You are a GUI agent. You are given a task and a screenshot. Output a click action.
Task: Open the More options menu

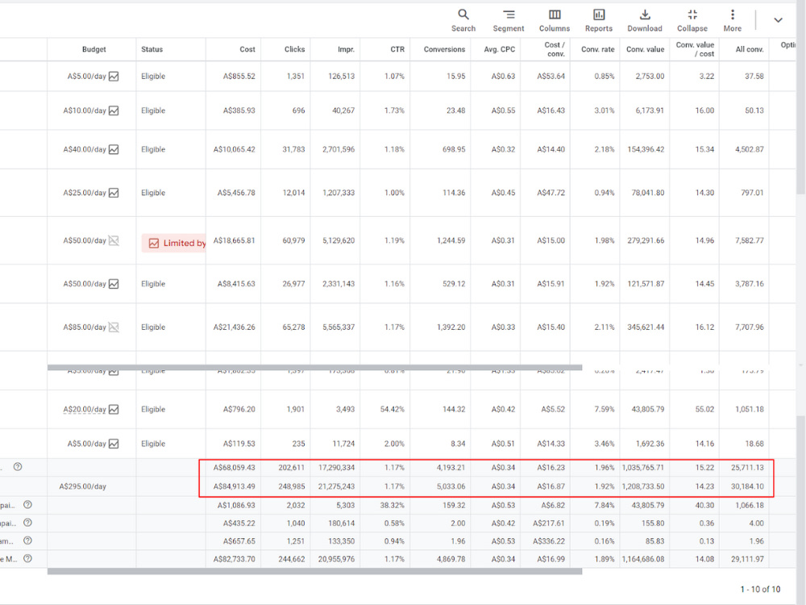coord(733,21)
